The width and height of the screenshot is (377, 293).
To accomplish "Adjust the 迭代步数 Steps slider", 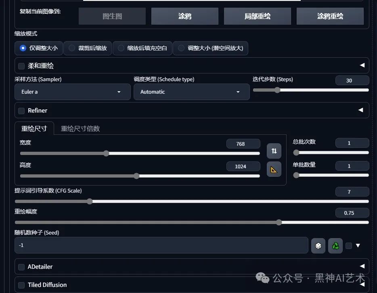I will coord(311,90).
